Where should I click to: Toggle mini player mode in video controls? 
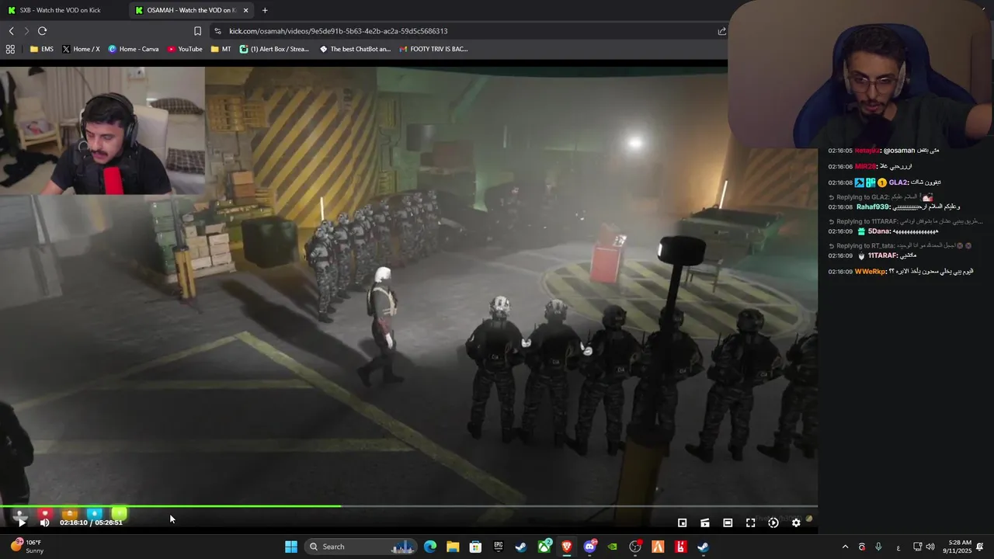click(682, 523)
